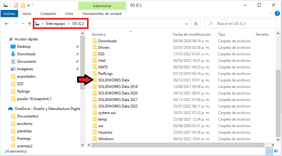The image size is (282, 156).
Task: Select the SOLIDWORKS Data 2018 folder icon
Action: click(95, 87)
